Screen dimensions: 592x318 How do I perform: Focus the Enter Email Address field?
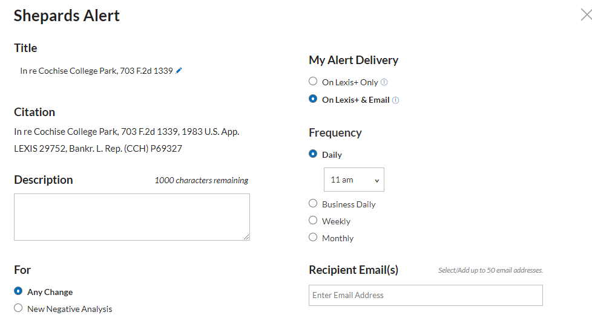click(x=426, y=295)
